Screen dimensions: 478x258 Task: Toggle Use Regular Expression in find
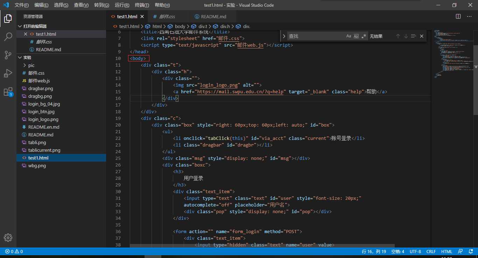click(x=364, y=36)
